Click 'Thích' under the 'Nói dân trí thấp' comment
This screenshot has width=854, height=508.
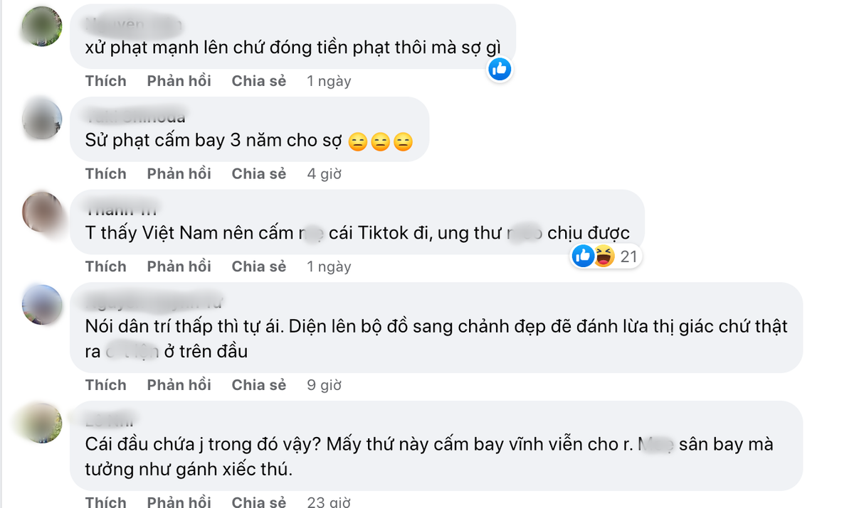(106, 384)
